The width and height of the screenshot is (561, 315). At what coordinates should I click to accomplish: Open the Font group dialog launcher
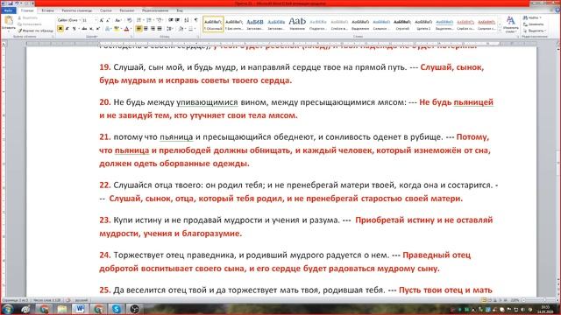click(x=131, y=37)
